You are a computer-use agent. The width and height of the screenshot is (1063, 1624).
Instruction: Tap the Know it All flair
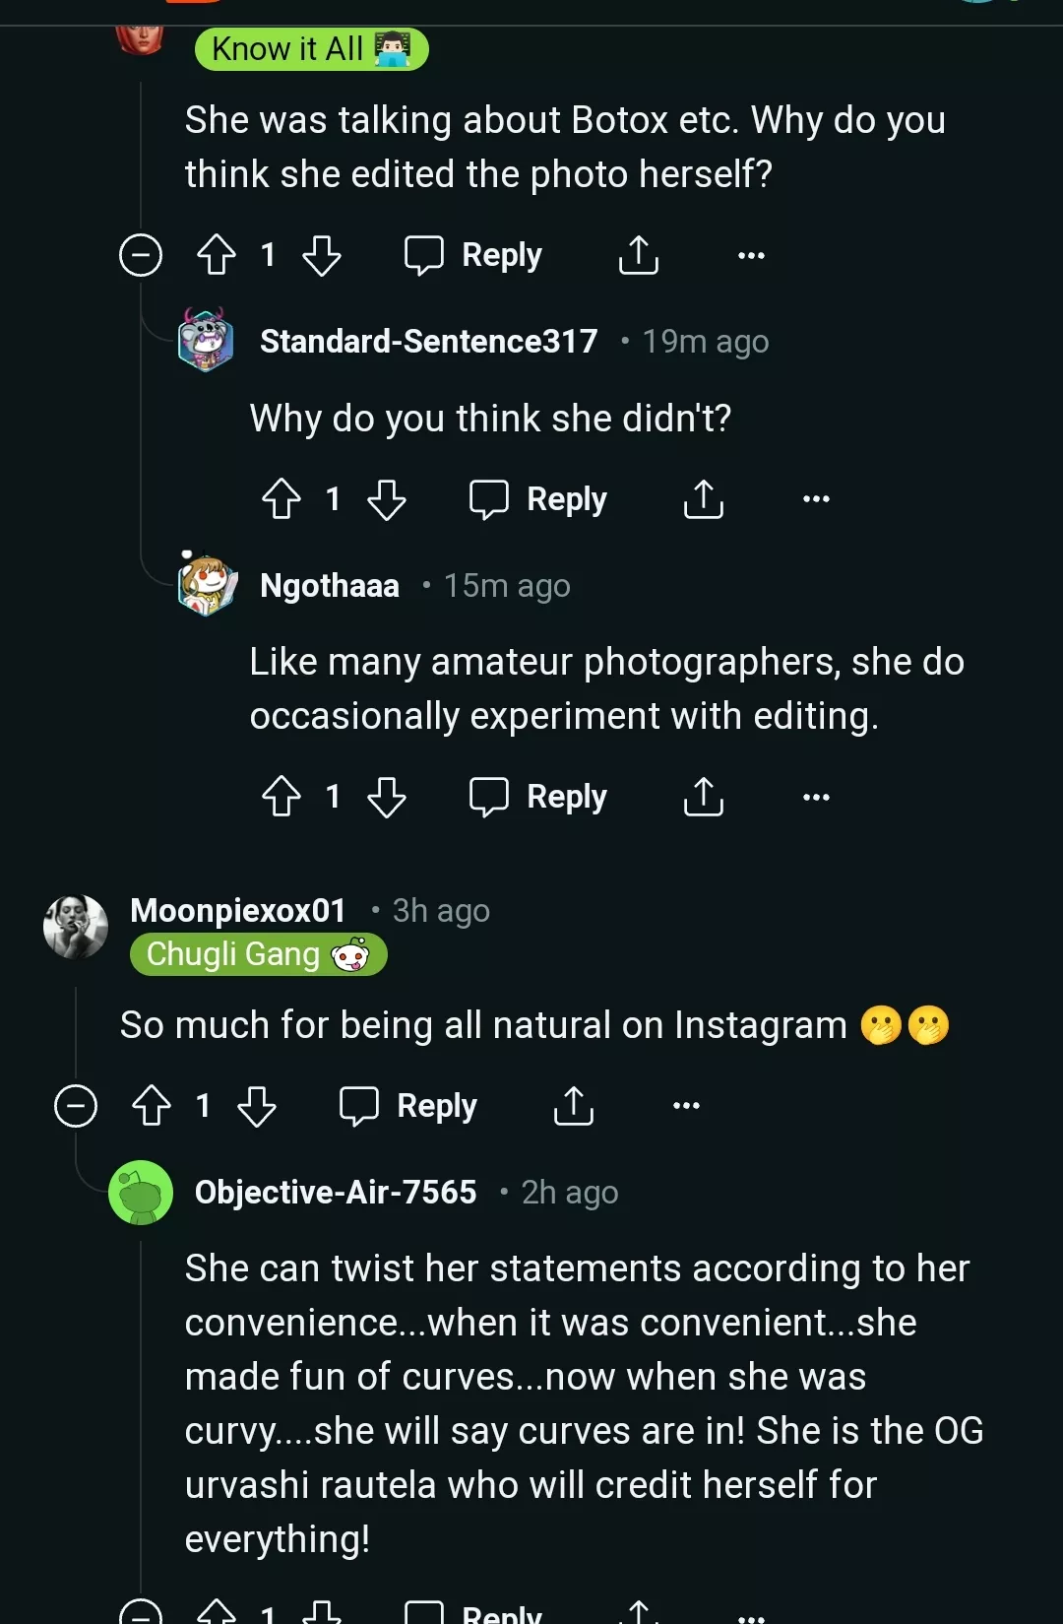coord(311,49)
